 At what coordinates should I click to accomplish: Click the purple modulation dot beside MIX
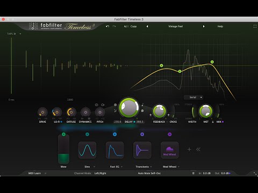223,122
